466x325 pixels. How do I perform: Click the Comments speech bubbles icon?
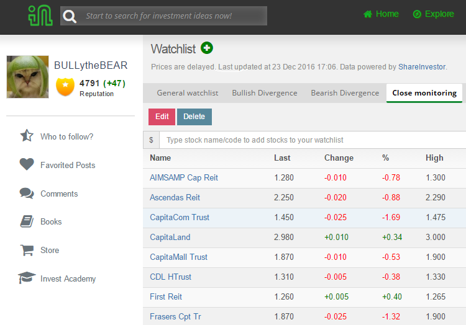[27, 193]
